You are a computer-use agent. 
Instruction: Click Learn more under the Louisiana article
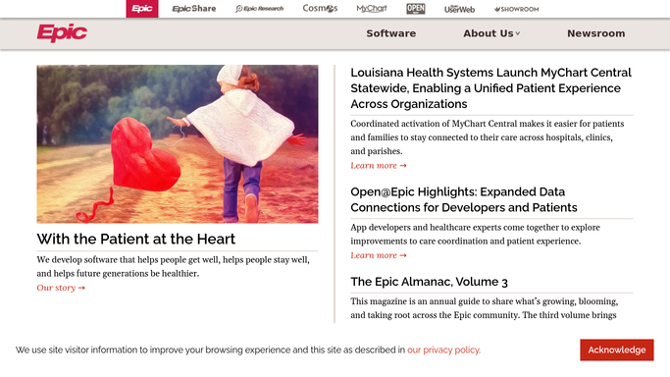click(378, 165)
